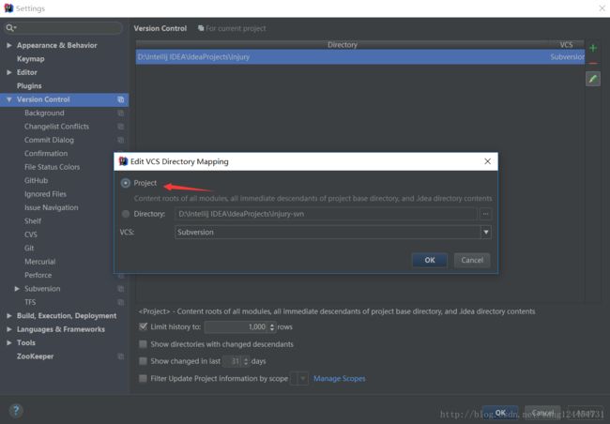Screen dimensions: 610x424
Task: Click the For current project icon
Action: click(201, 28)
